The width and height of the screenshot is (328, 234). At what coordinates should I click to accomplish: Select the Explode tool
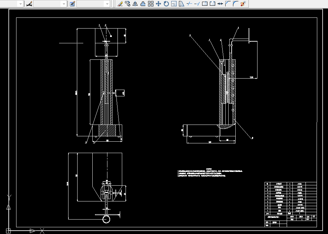(x=243, y=4)
